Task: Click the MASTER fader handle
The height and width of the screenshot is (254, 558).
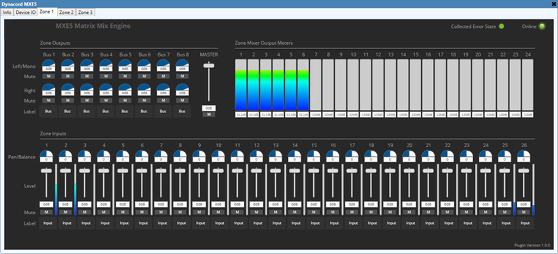Action: coord(209,65)
